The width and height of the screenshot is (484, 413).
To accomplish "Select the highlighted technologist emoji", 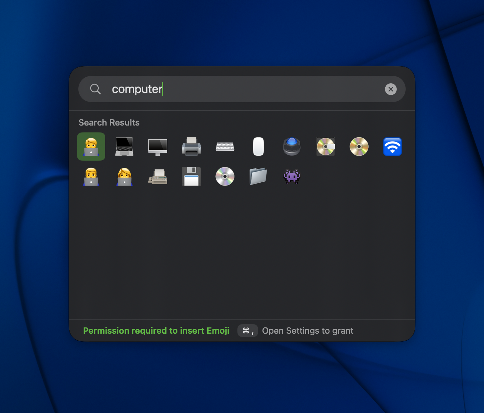I will (91, 147).
